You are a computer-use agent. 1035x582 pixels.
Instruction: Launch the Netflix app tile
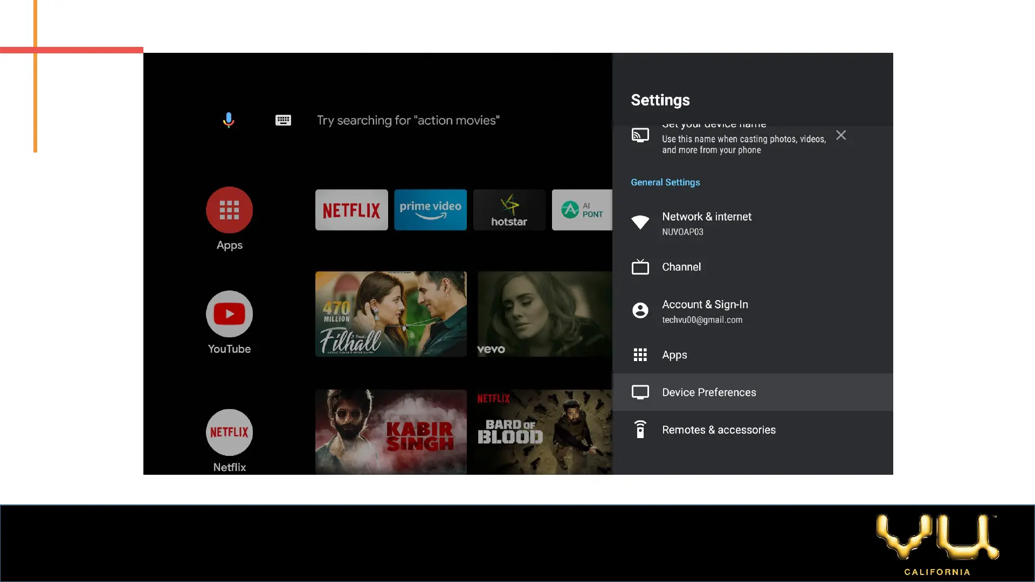351,210
